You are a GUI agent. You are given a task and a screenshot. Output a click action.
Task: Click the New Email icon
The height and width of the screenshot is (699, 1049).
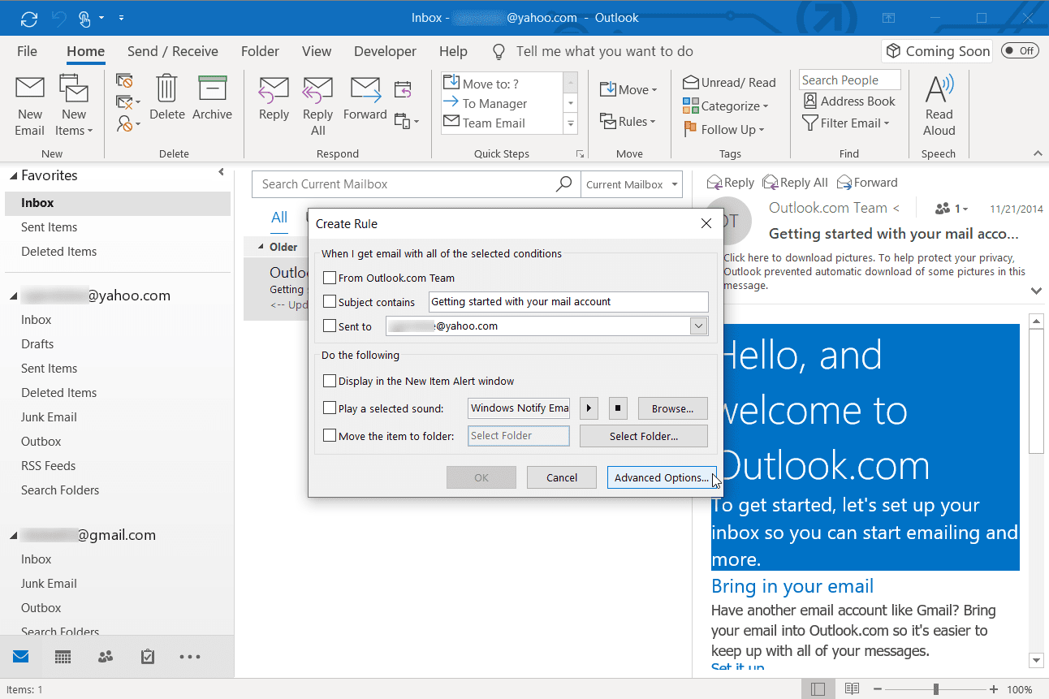(x=30, y=88)
